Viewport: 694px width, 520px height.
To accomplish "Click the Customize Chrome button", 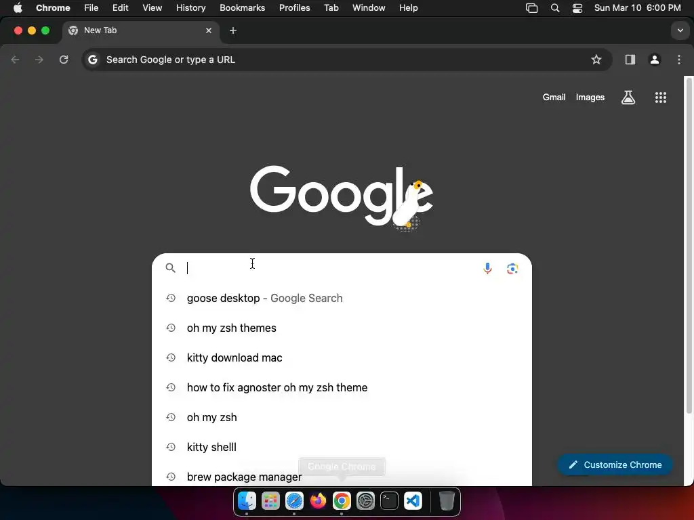I will tap(615, 464).
